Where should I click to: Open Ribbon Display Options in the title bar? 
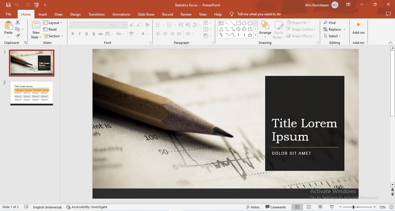[348, 5]
